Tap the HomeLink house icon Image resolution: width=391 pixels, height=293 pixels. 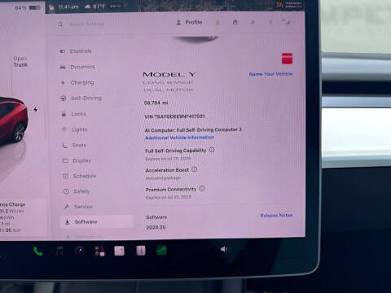[x=235, y=22]
